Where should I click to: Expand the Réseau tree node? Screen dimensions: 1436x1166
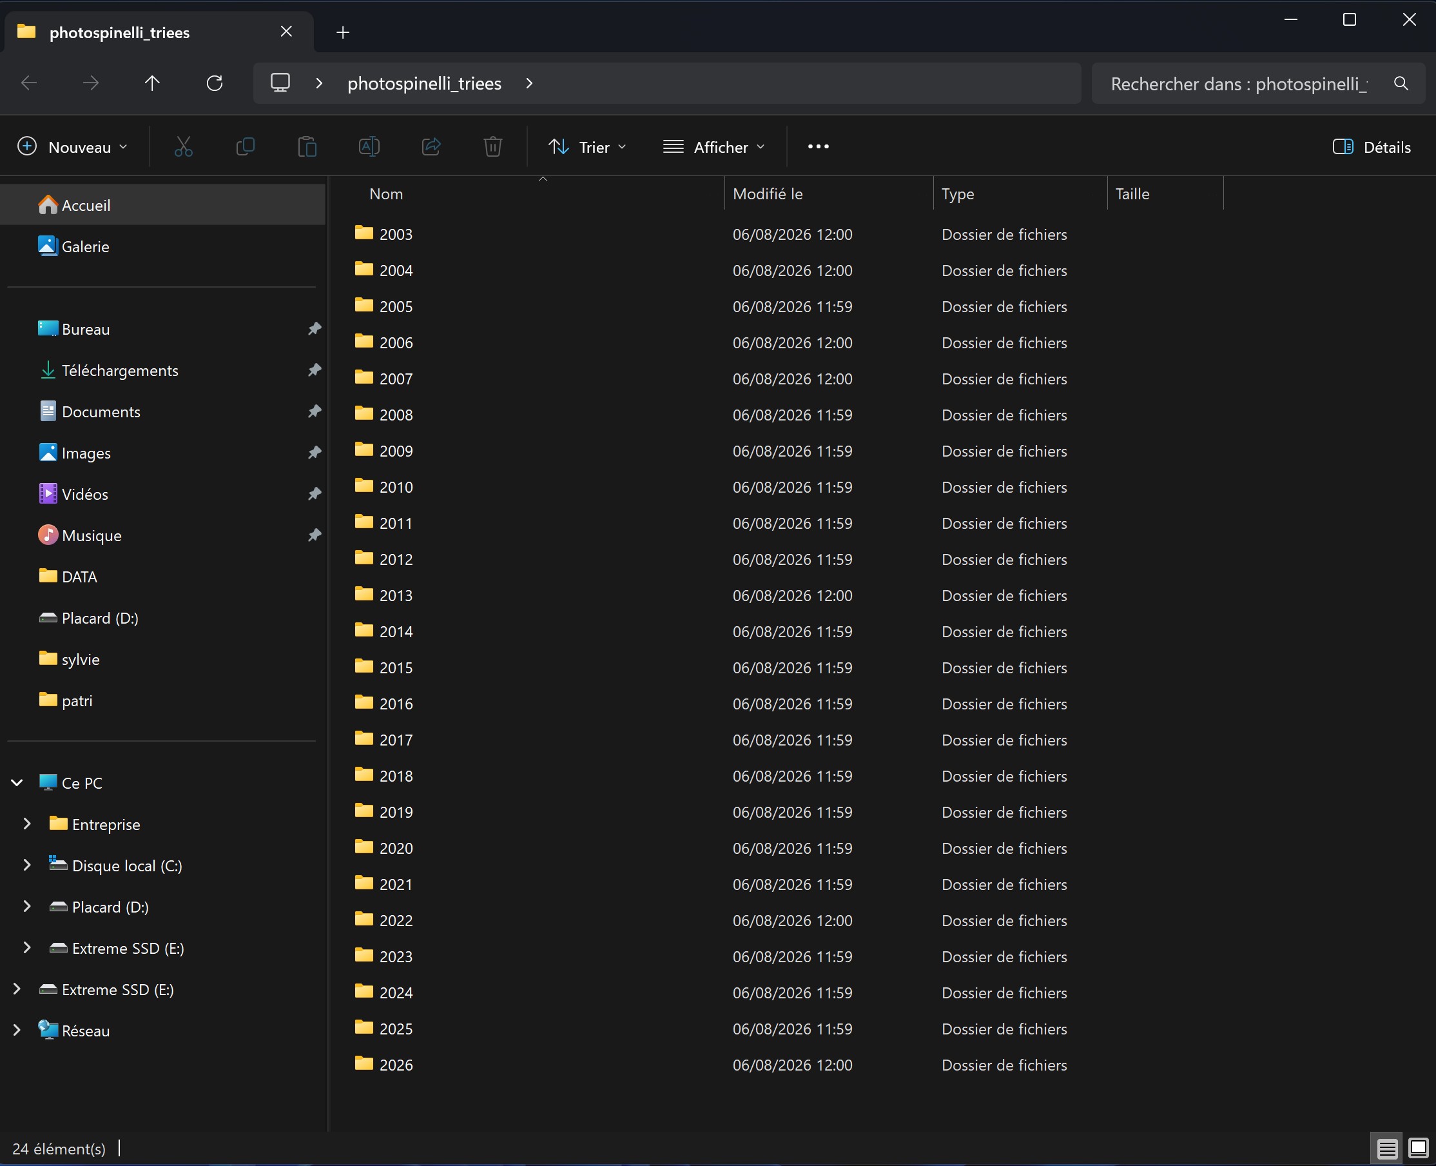pyautogui.click(x=17, y=1031)
